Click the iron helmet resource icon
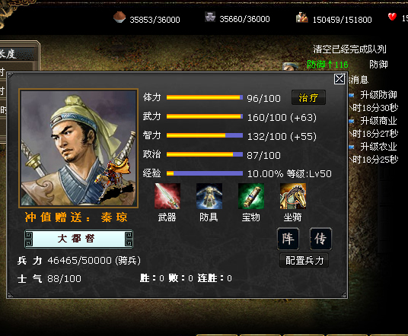The width and height of the screenshot is (408, 336). [x=210, y=17]
